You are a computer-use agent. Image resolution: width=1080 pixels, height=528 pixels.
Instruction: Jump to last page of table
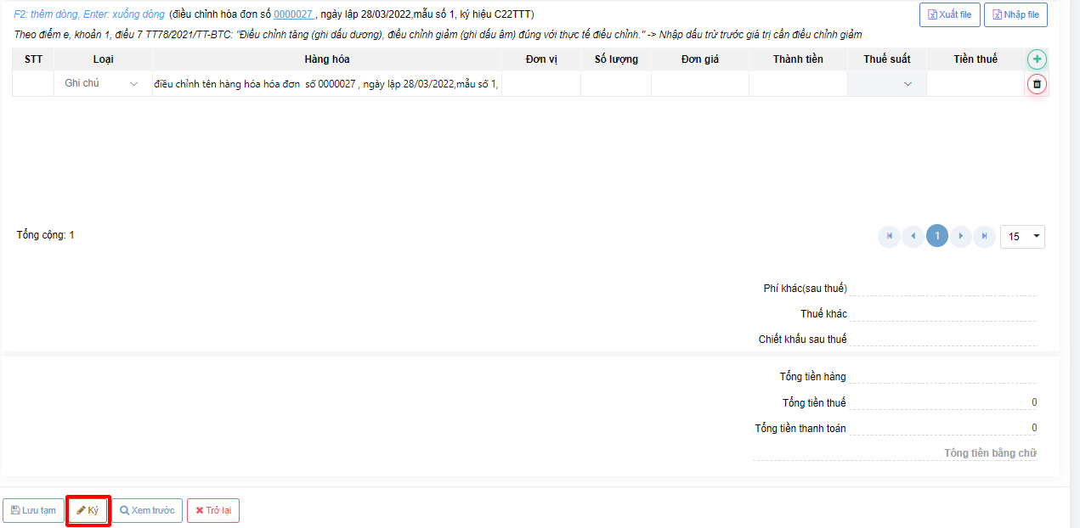[984, 236]
